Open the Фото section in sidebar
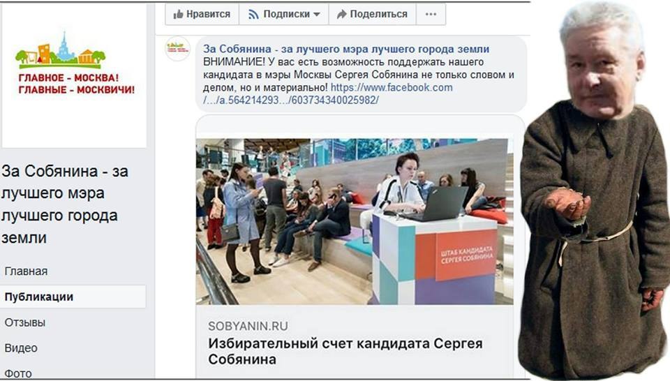The width and height of the screenshot is (670, 381). pos(18,373)
